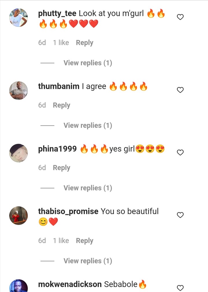
Task: View phina1999's profile photo
Action: click(18, 153)
